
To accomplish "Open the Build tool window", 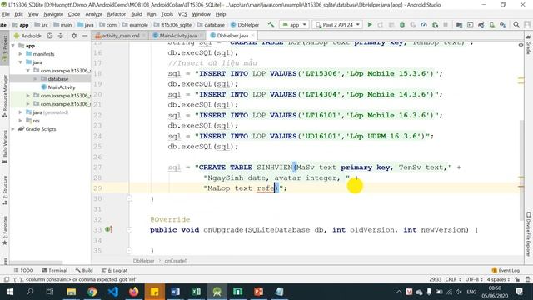I will 84,270.
